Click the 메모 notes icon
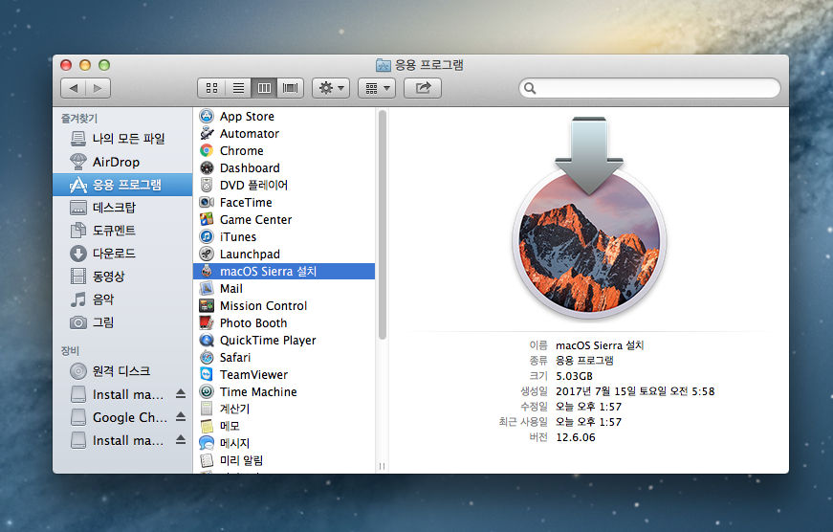Image resolution: width=833 pixels, height=532 pixels. coord(207,426)
